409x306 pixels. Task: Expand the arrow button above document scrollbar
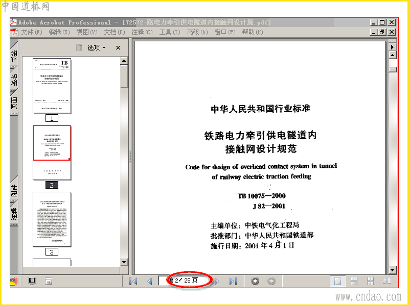coord(392,47)
